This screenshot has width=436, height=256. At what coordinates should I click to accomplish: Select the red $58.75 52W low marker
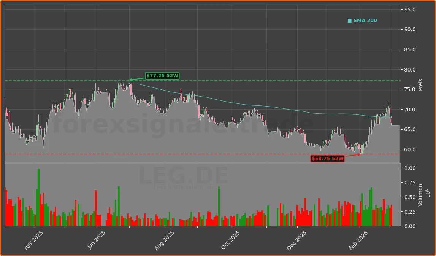pyautogui.click(x=327, y=159)
